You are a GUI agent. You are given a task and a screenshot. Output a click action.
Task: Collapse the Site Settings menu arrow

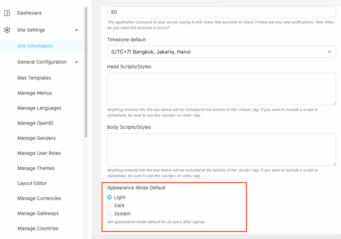pos(77,30)
